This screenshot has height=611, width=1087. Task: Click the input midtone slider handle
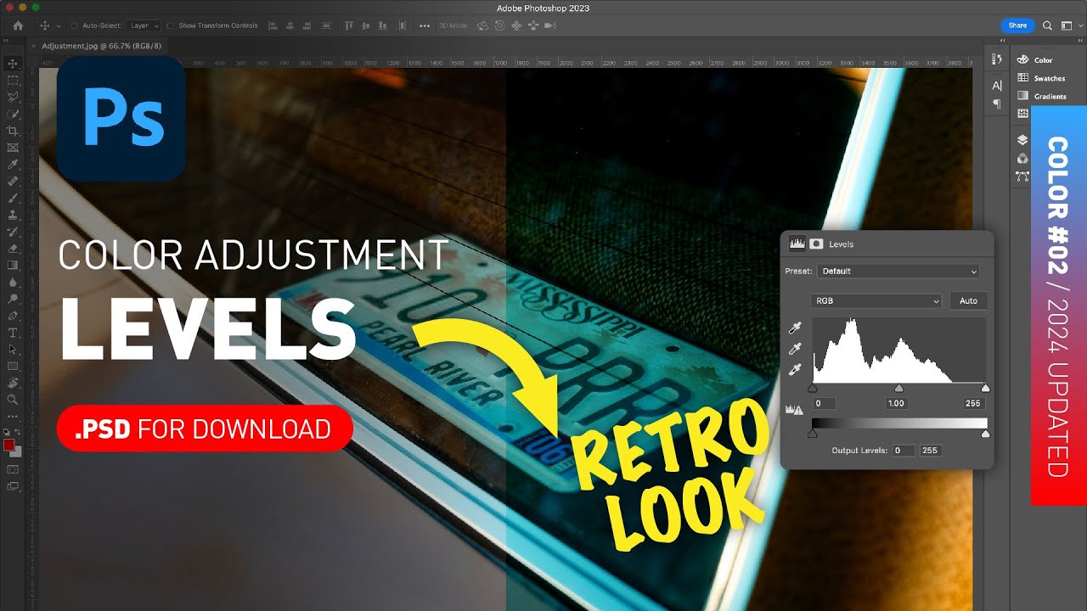(899, 389)
